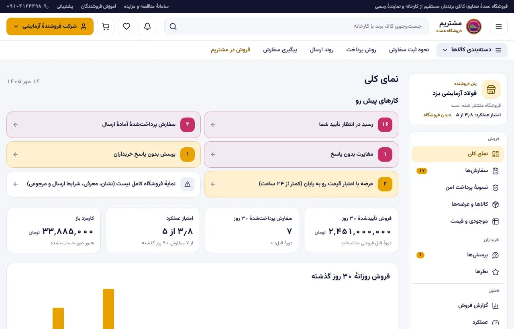
Task: Open the favorites heart icon
Action: point(126,26)
